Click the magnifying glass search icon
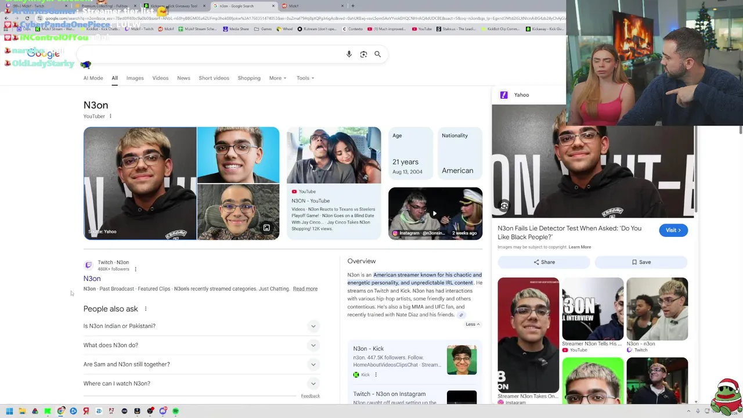743x418 pixels. coord(377,54)
